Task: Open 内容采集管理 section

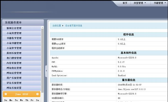Action: pos(14,63)
